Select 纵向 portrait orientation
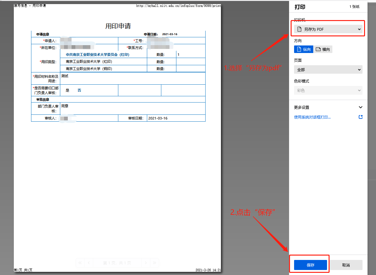Image resolution: width=376 pixels, height=275 pixels. (303, 49)
